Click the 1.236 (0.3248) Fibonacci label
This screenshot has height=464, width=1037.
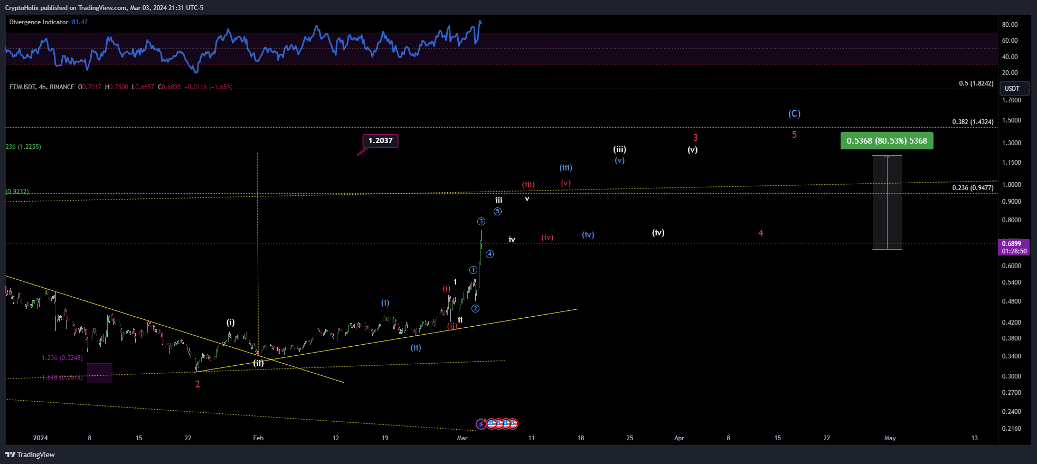(x=62, y=358)
